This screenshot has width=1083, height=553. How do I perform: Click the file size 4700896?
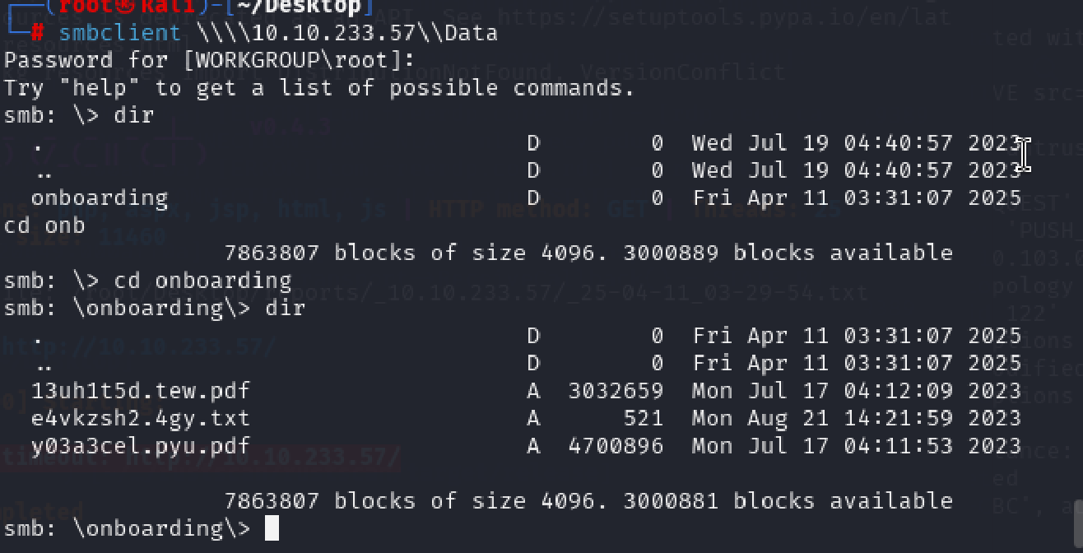pos(616,446)
